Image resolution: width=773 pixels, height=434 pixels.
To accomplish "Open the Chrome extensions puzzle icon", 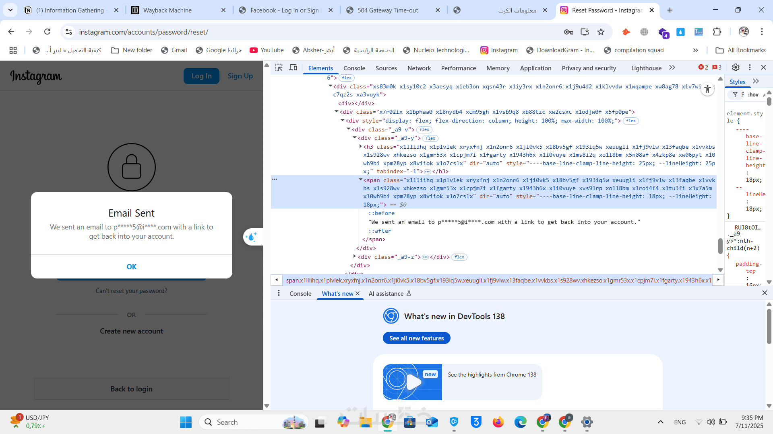I will click(x=717, y=32).
